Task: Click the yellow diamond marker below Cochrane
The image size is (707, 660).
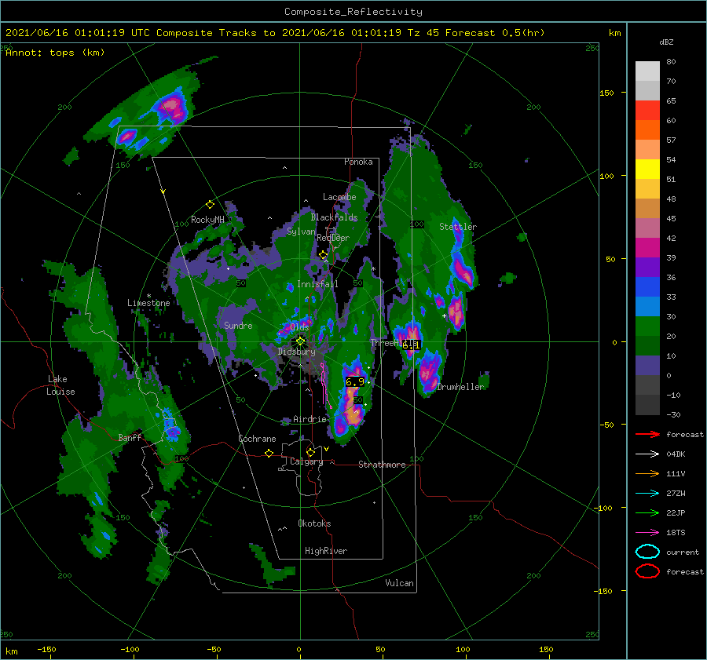Action: tap(269, 454)
